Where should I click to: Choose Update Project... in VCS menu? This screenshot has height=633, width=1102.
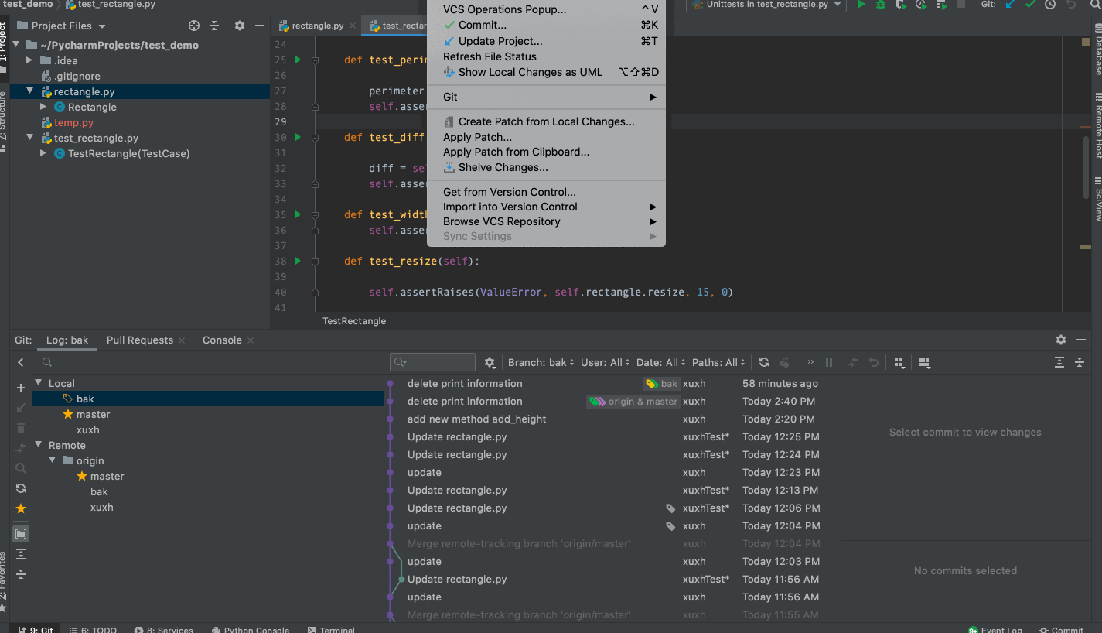pos(546,41)
